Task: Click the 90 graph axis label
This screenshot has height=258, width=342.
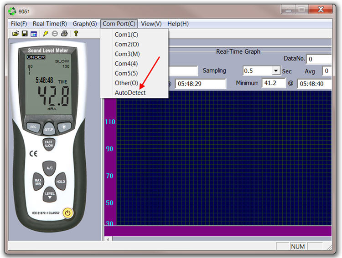Action: point(110,149)
